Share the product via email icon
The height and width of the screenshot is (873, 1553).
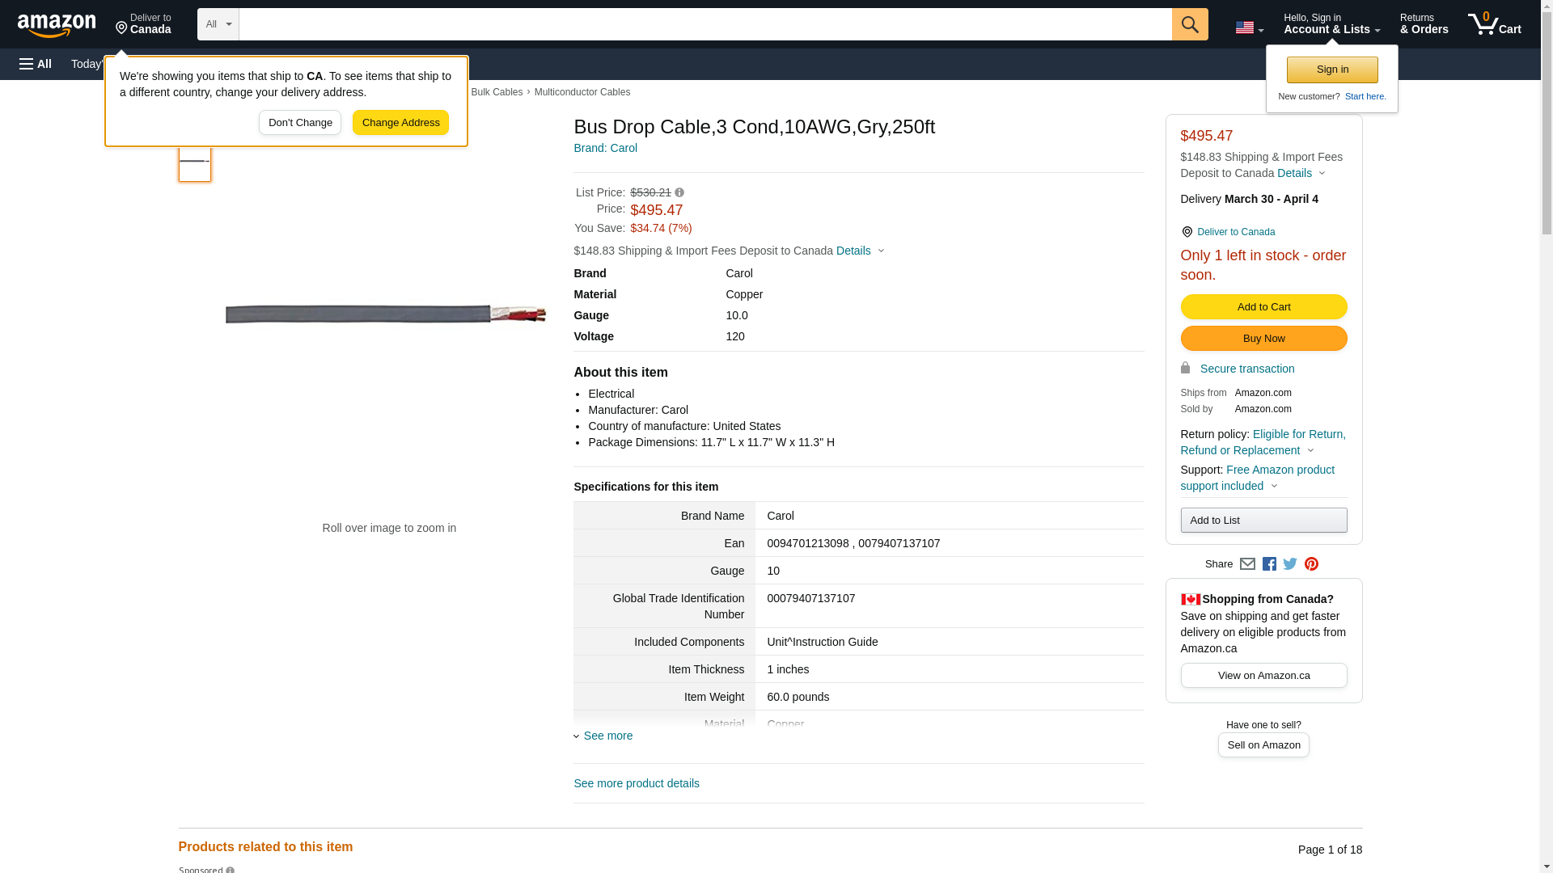tap(1247, 564)
